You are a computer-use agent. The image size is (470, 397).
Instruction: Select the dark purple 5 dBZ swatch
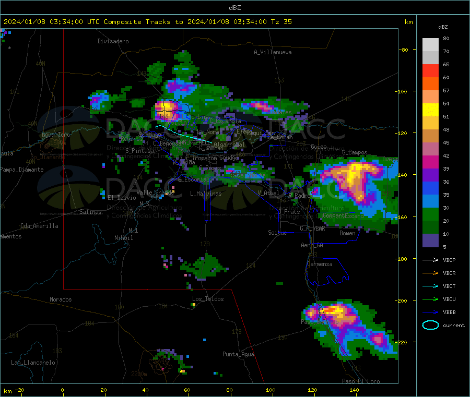tap(430, 240)
